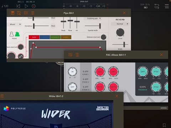Start playback with the play button

(x=26, y=6)
